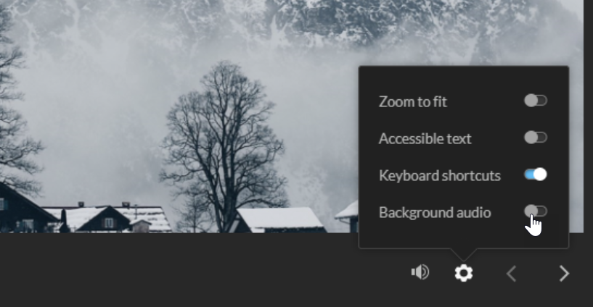The width and height of the screenshot is (593, 307).
Task: Click empty area of the bottom control bar
Action: click(189, 269)
